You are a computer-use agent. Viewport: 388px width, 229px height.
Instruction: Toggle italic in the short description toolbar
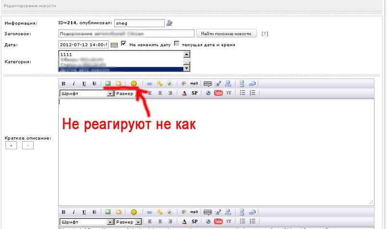(74, 84)
